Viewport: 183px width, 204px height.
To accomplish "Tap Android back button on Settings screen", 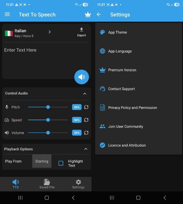I will point(165,198).
